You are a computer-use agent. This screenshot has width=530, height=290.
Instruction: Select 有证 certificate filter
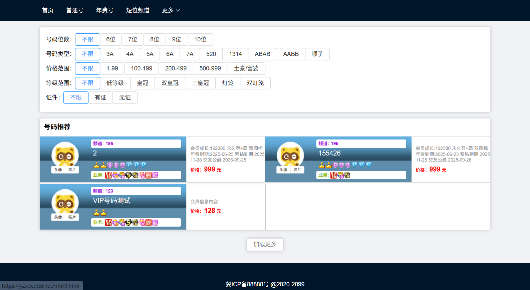pos(100,97)
